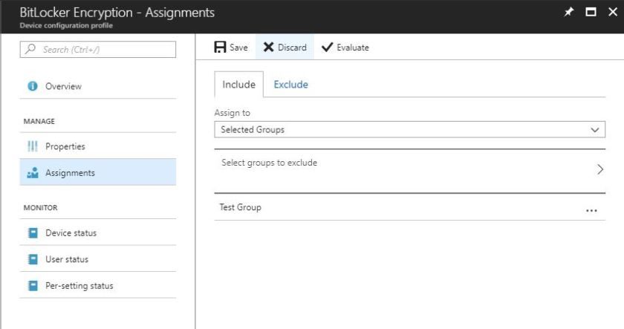Open the Selected Groups combo box

click(410, 130)
